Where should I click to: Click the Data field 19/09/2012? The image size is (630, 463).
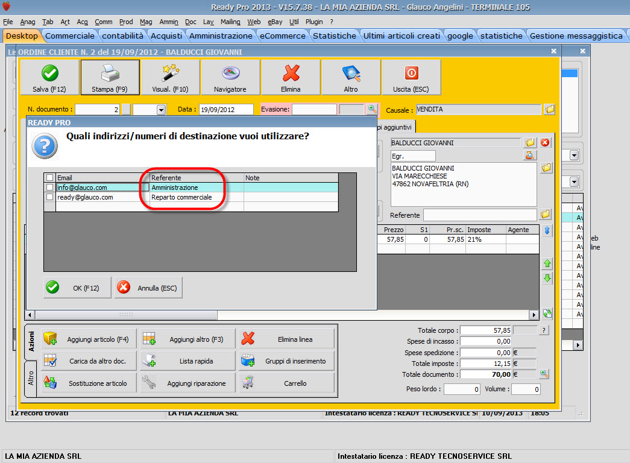(226, 109)
